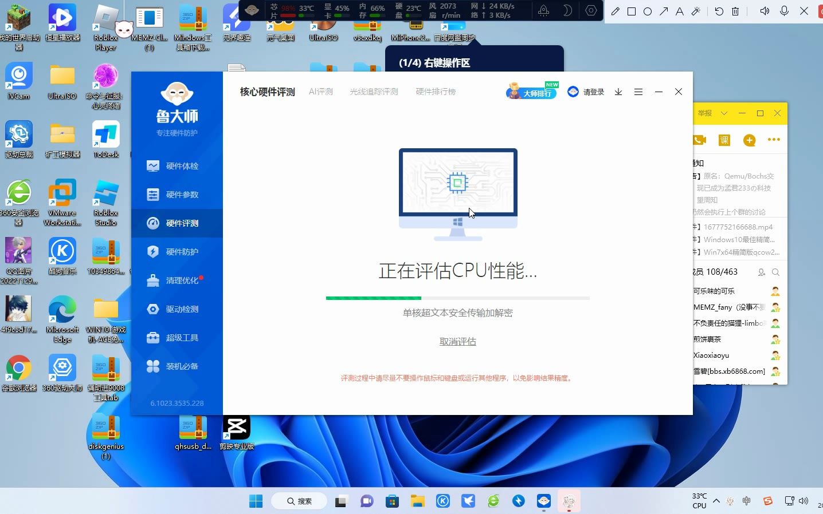Click the CPU evaluation progress bar
The height and width of the screenshot is (514, 823).
457,298
